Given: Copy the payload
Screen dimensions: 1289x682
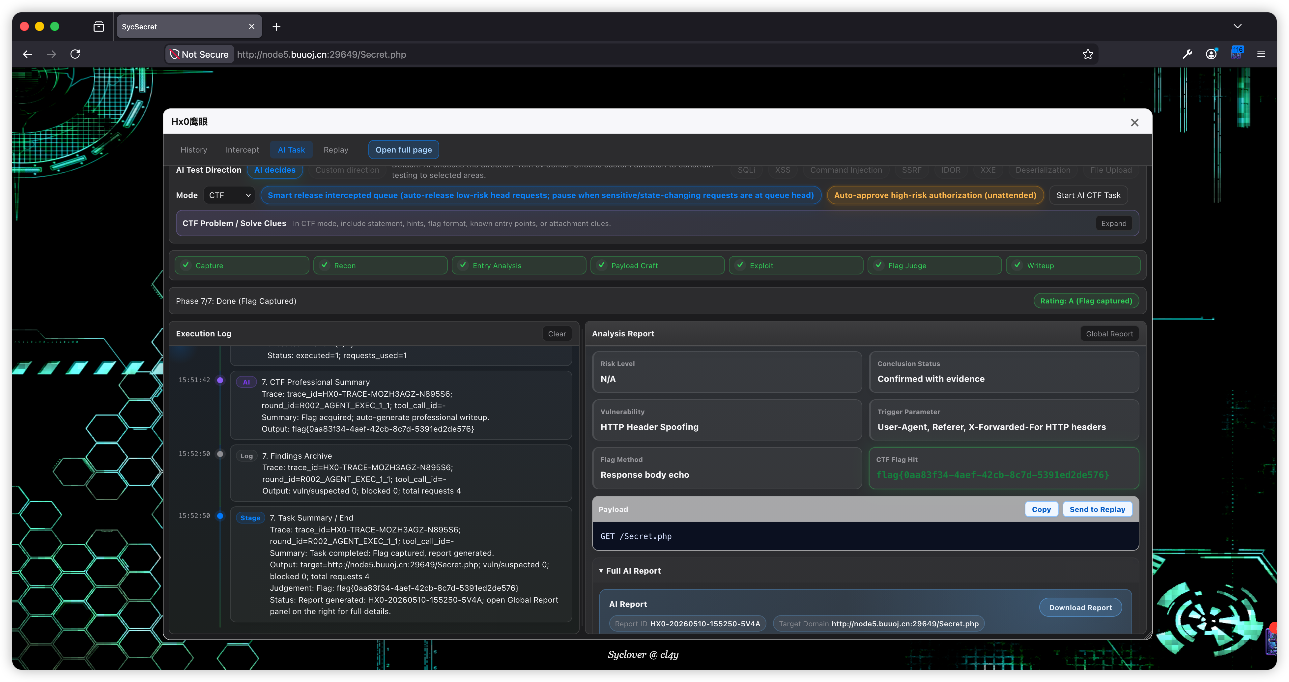Looking at the screenshot, I should [1041, 509].
